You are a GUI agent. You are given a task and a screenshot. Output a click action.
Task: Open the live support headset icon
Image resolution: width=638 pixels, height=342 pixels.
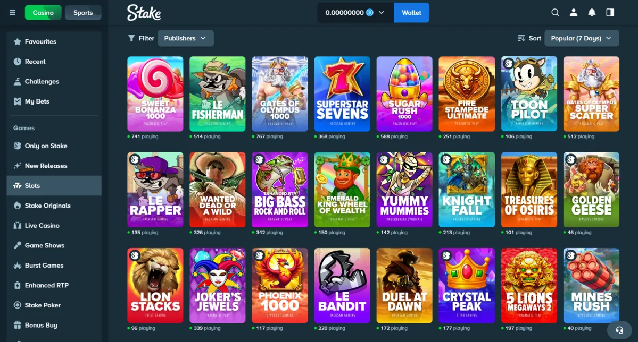[x=619, y=330]
